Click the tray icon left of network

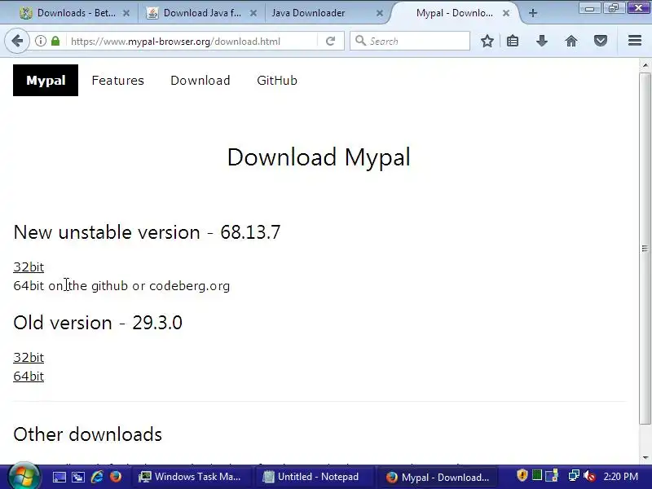552,476
